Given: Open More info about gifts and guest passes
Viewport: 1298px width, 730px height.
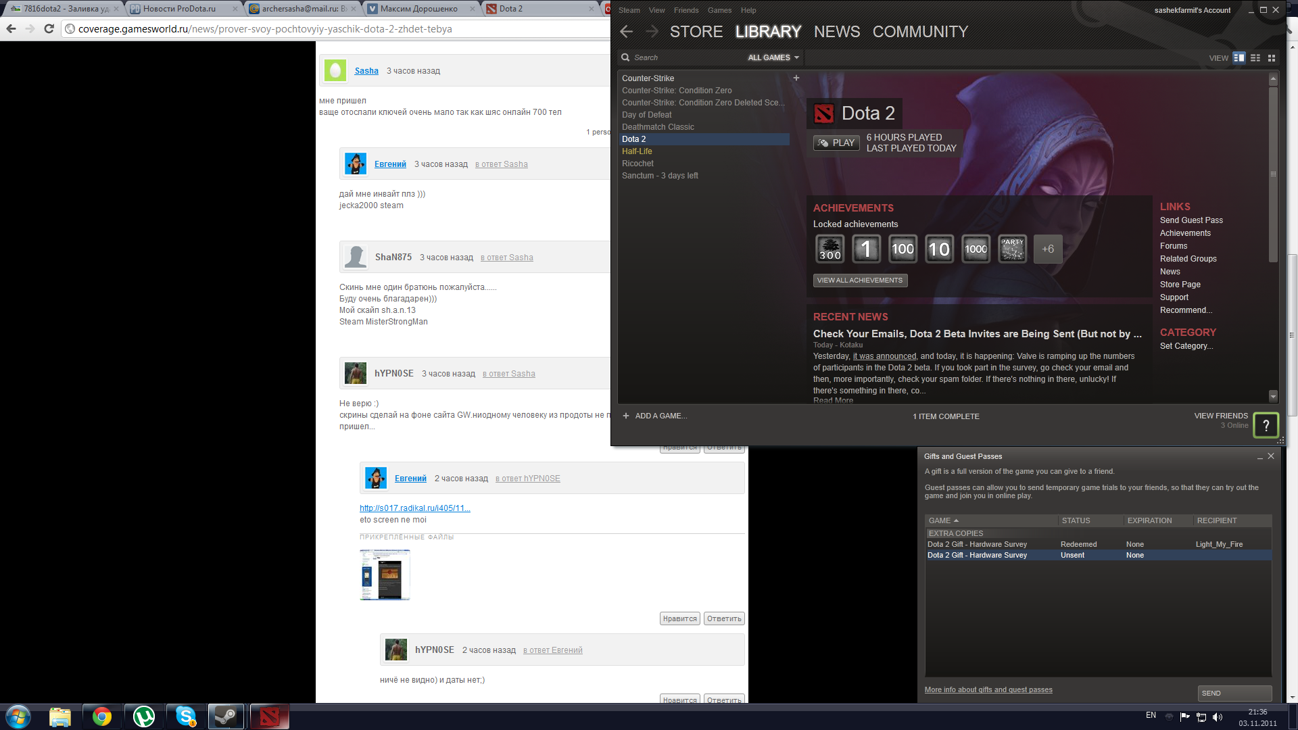Looking at the screenshot, I should coord(988,689).
